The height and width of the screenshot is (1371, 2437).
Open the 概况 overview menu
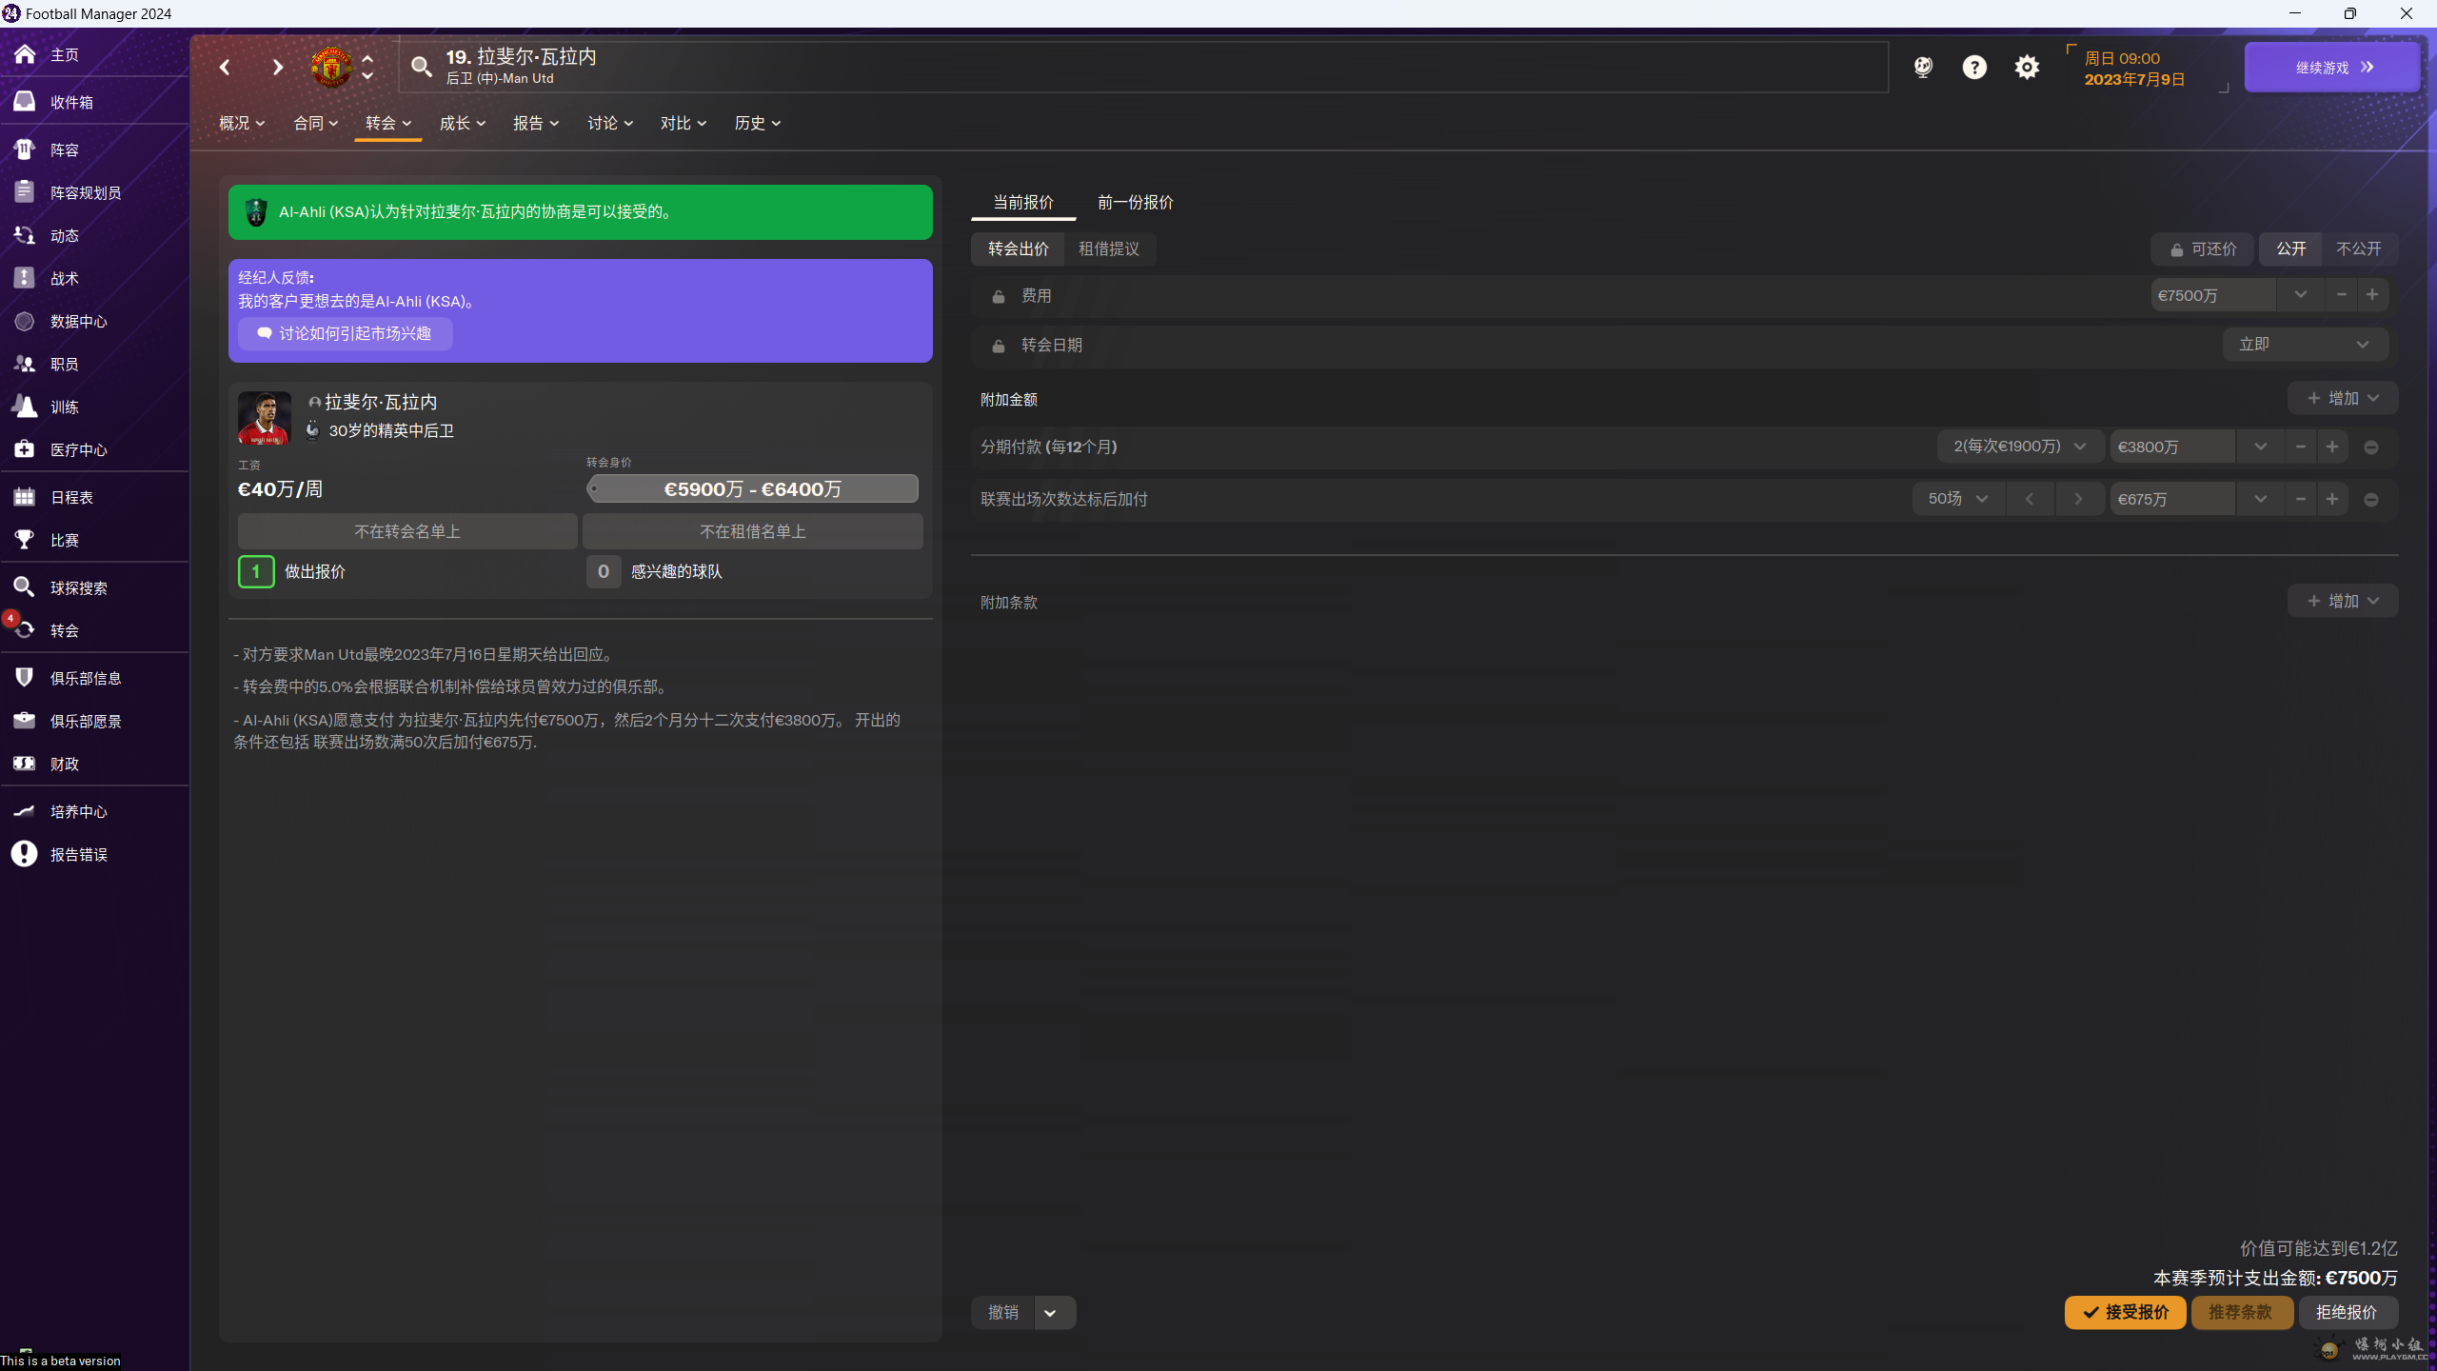[242, 123]
